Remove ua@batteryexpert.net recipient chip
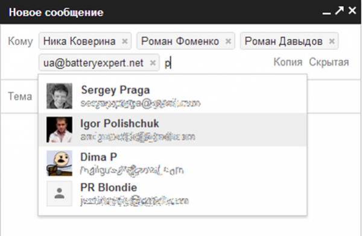Image resolution: width=362 pixels, height=236 pixels. pos(153,63)
